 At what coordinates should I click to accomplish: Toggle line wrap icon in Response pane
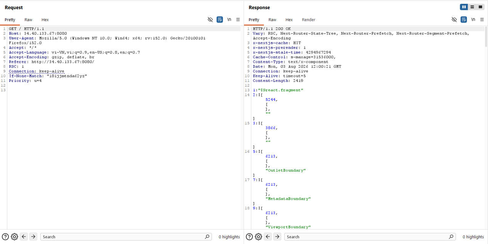(x=464, y=19)
